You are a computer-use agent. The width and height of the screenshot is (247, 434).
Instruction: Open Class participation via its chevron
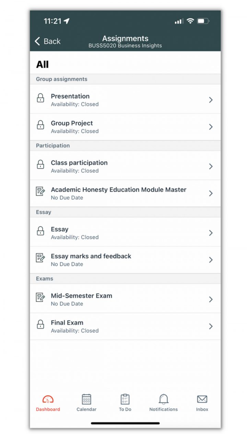pos(211,166)
